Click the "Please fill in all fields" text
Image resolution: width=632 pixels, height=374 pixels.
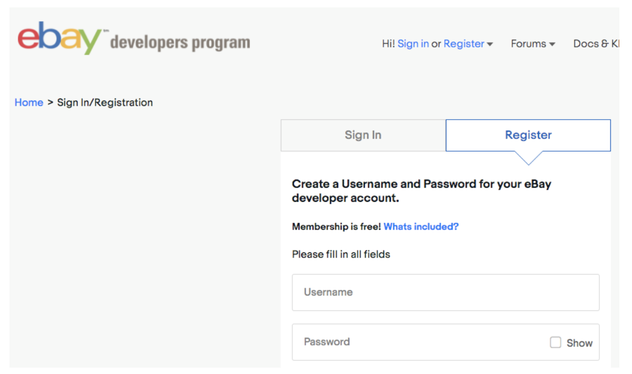(341, 254)
